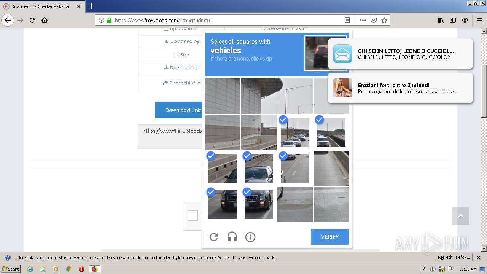The width and height of the screenshot is (487, 274).
Task: Switch to audio captcha challenge
Action: click(x=232, y=237)
